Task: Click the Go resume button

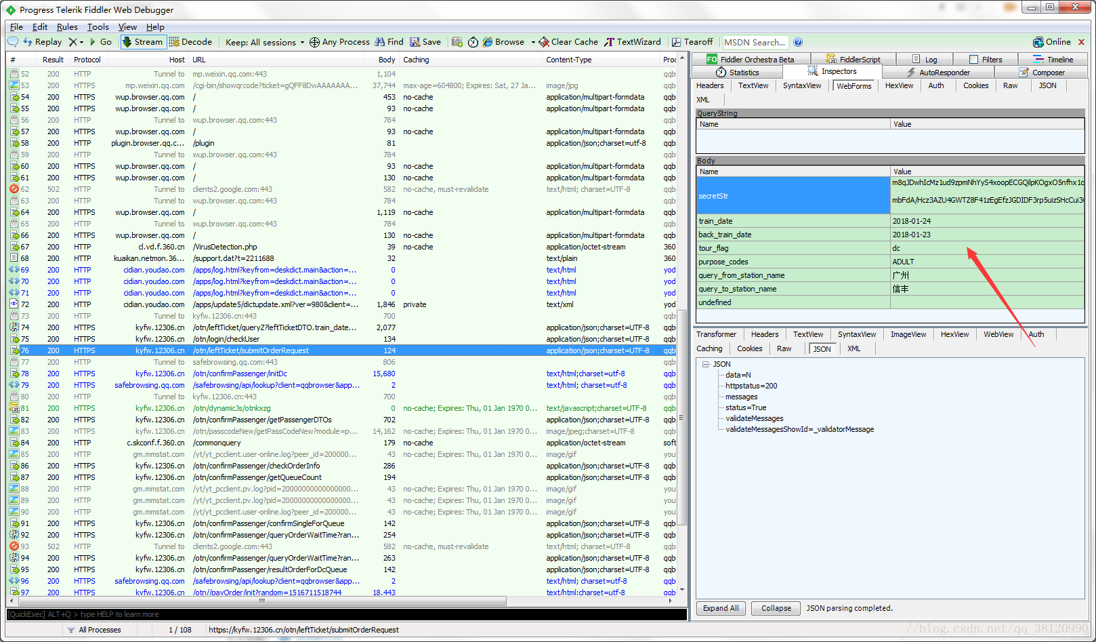Action: pyautogui.click(x=101, y=42)
